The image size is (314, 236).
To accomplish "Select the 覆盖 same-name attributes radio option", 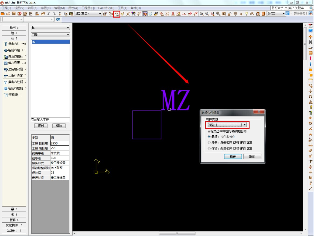I will pos(209,142).
